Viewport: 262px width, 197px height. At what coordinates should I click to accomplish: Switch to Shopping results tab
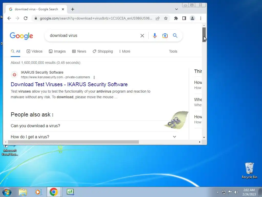tap(103, 51)
